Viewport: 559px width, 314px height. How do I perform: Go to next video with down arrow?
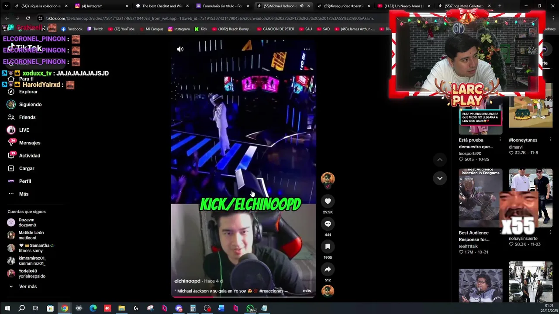pyautogui.click(x=440, y=178)
